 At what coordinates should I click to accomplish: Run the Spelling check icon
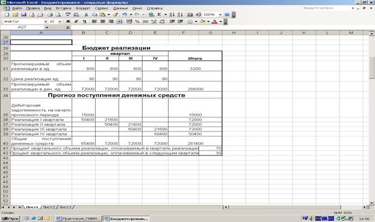68,15
